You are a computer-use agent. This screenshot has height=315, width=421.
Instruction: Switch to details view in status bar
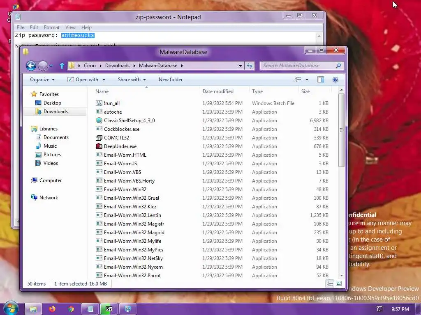tap(330, 283)
